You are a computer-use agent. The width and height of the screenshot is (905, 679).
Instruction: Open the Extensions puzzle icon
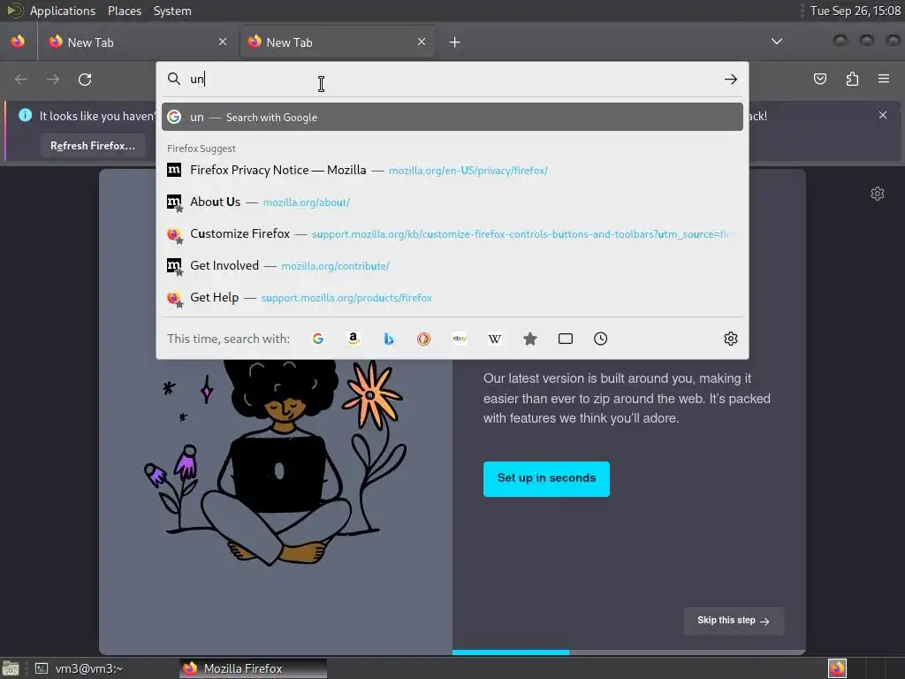coord(852,79)
